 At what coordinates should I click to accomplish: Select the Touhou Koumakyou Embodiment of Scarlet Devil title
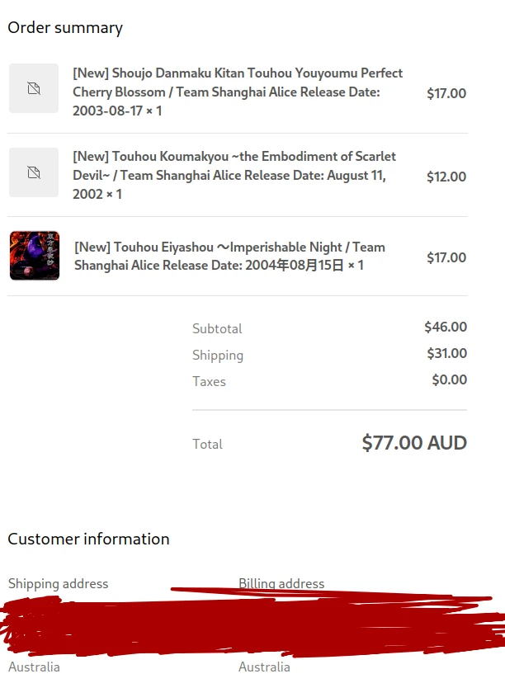(234, 175)
